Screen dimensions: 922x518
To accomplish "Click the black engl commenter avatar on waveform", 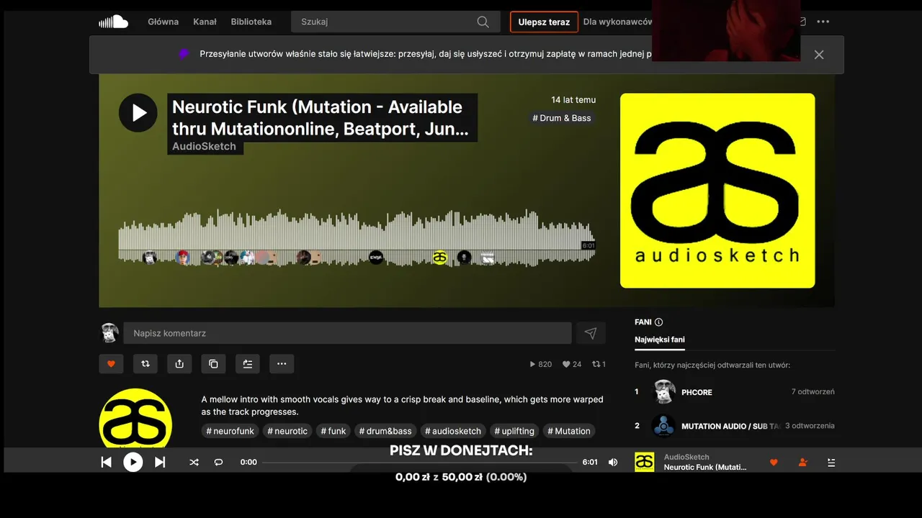I will pyautogui.click(x=376, y=258).
